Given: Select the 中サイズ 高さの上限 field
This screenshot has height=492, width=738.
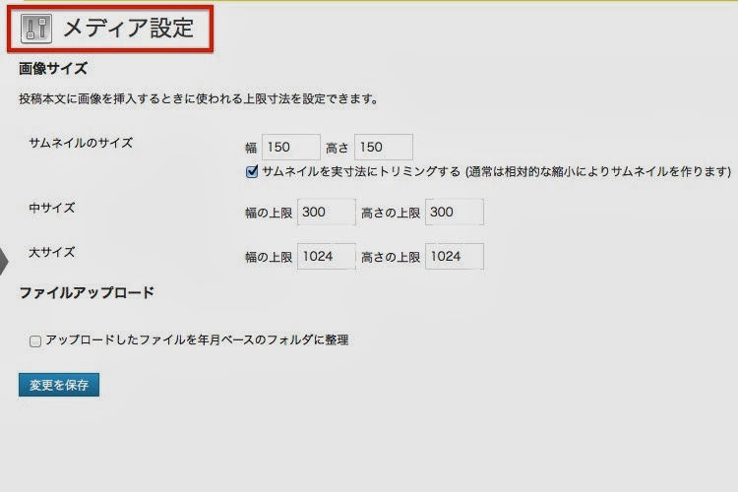Looking at the screenshot, I should coord(455,212).
